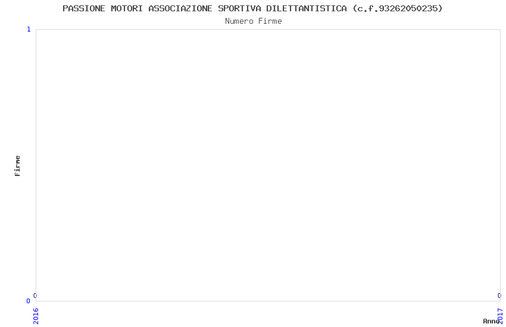
Task: Click the blue y-axis tick label 0
Action: [28, 301]
